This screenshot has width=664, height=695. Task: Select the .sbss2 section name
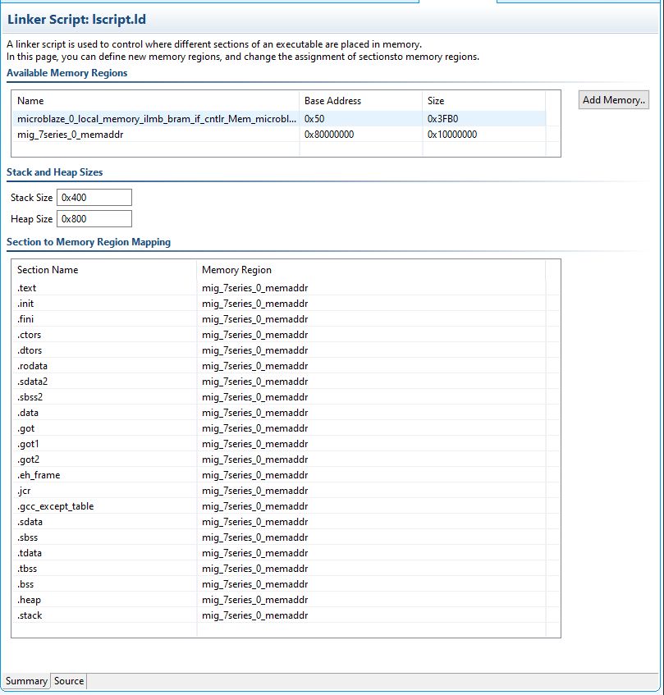pyautogui.click(x=30, y=396)
